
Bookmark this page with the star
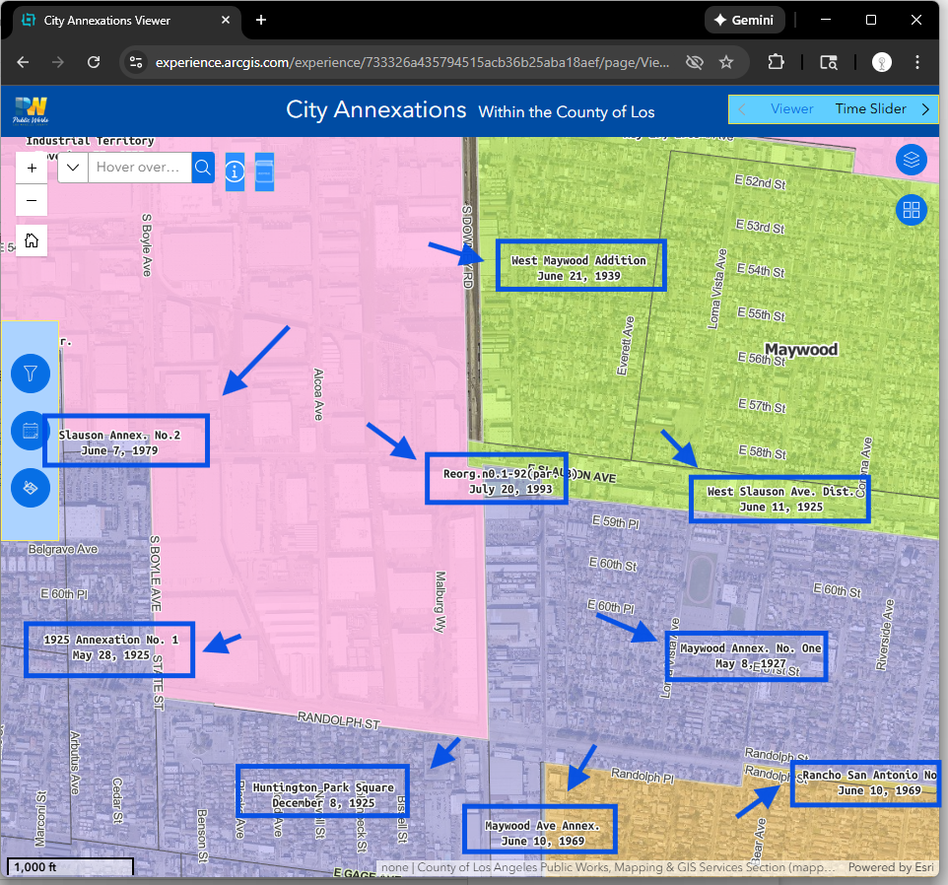tap(726, 62)
